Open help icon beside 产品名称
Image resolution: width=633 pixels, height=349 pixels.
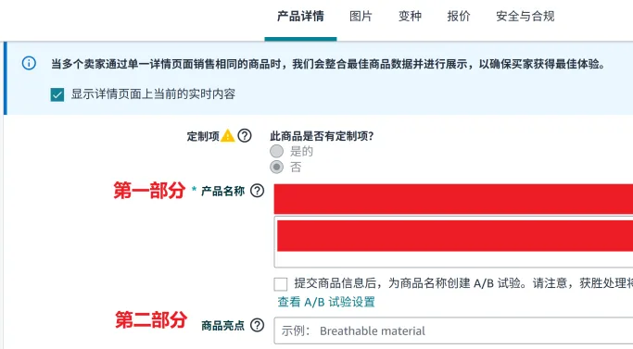click(257, 191)
